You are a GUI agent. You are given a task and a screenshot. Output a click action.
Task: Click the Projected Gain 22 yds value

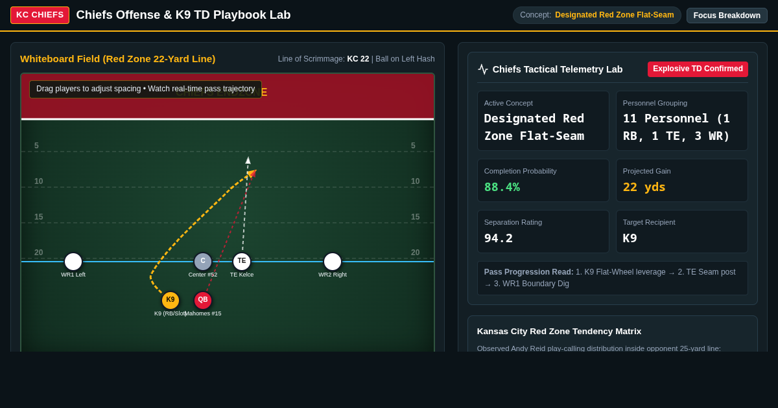click(x=644, y=187)
